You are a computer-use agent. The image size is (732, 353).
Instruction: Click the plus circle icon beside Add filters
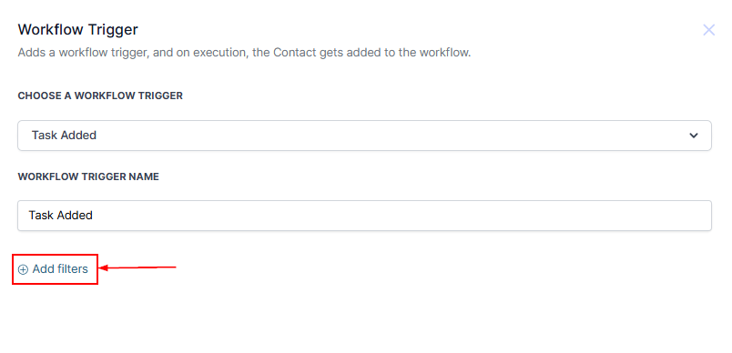pos(23,269)
